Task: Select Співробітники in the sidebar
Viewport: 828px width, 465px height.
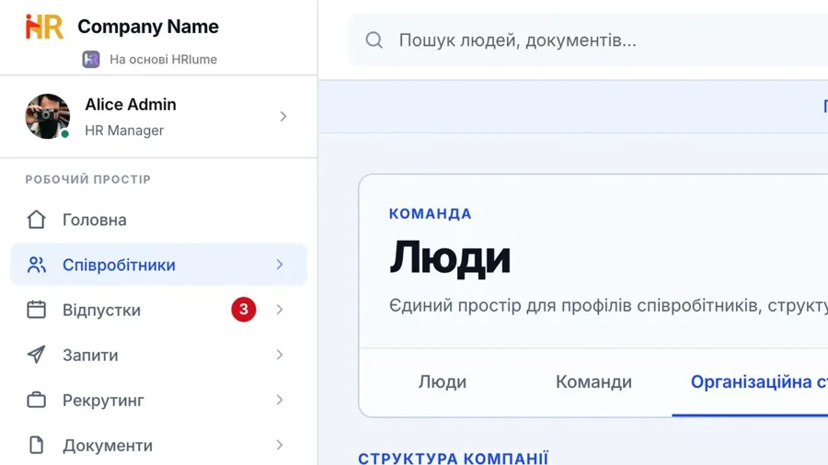Action: [158, 265]
